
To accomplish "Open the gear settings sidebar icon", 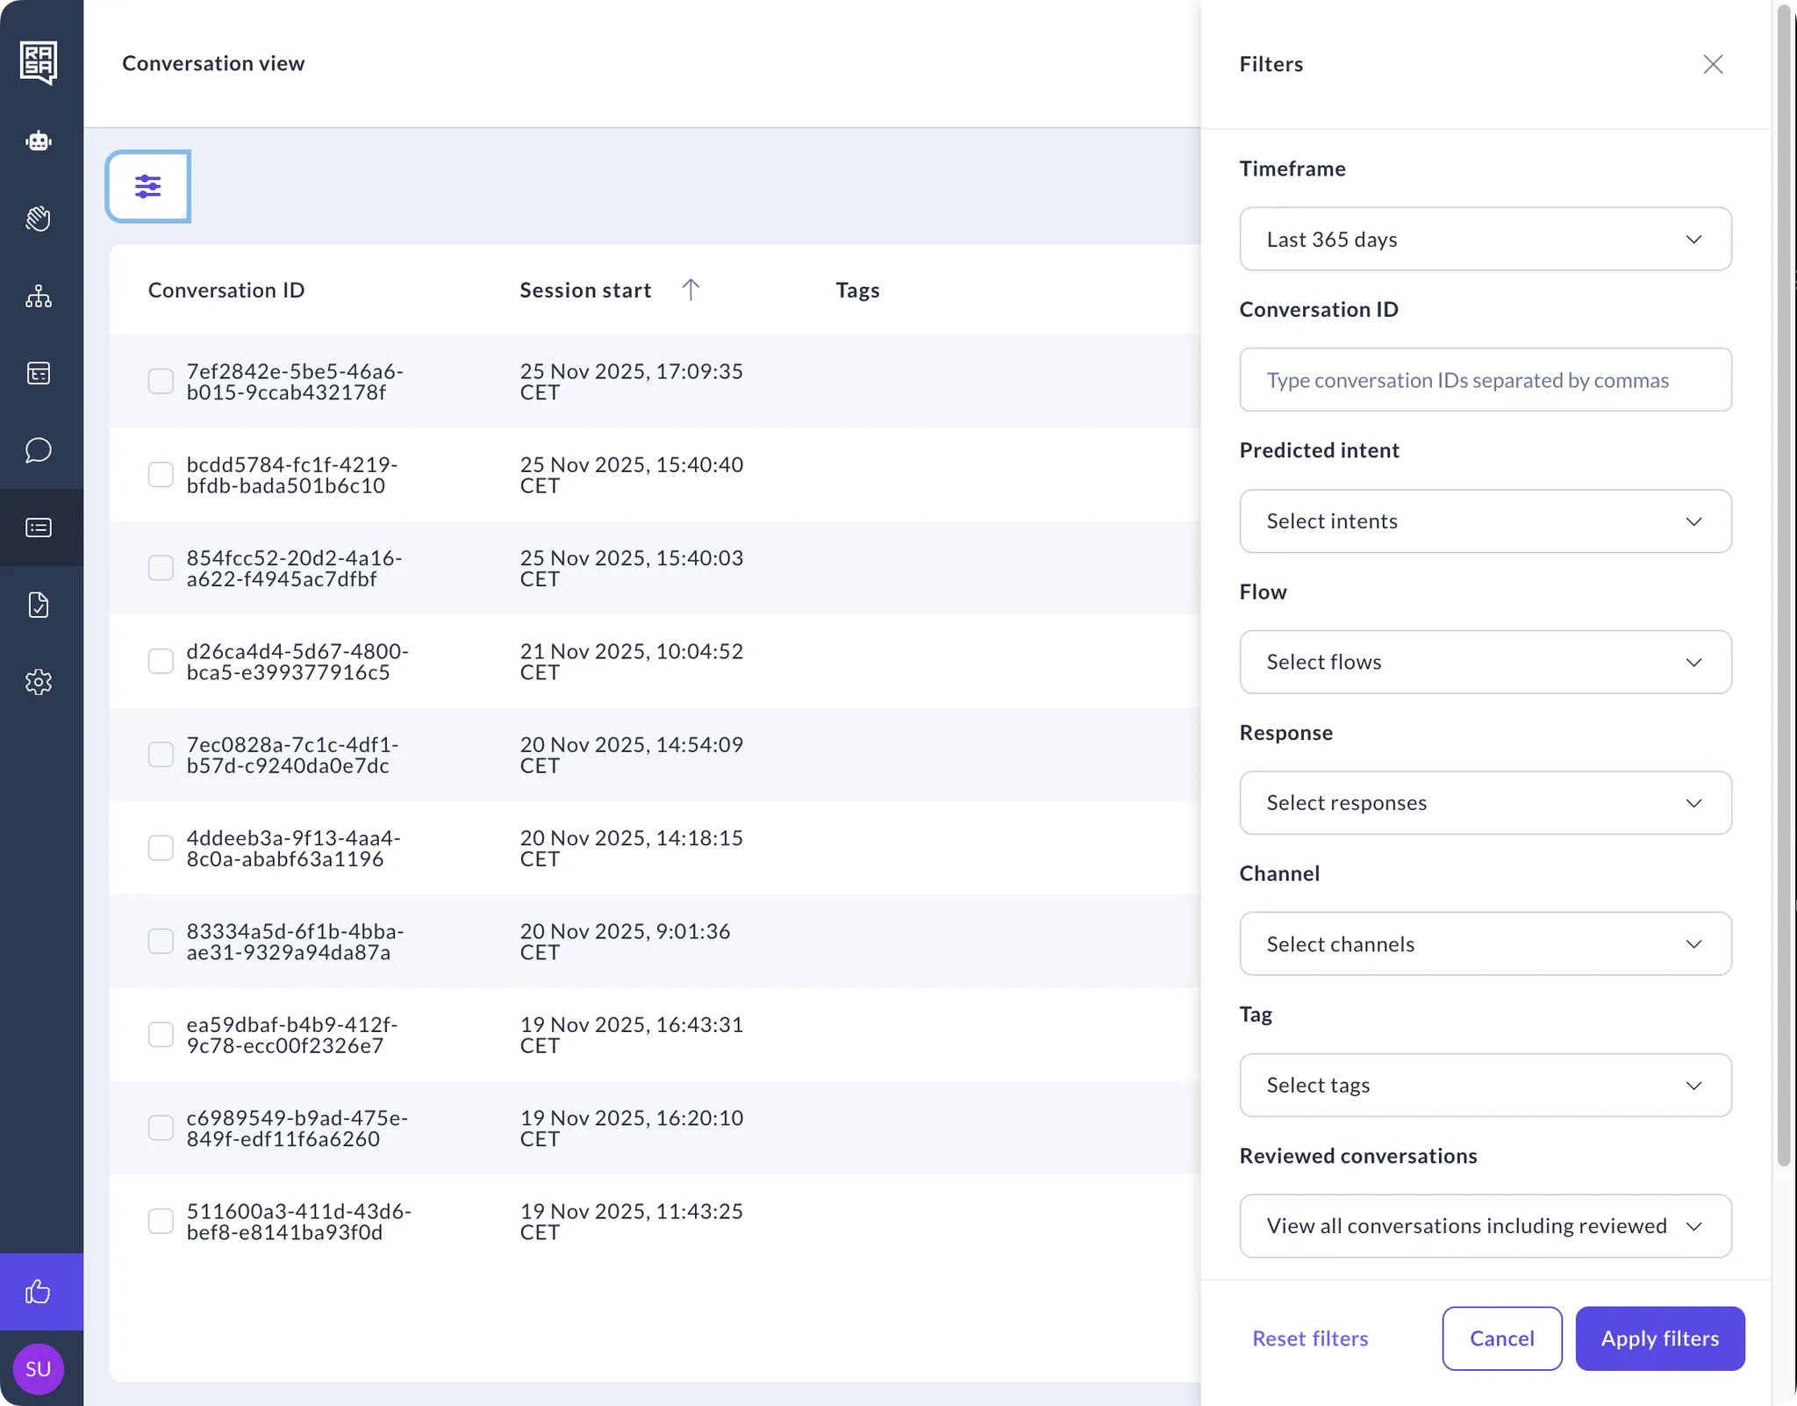I will click(39, 682).
